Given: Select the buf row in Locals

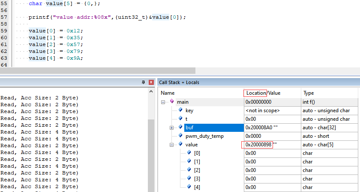Looking at the screenshot, I should (x=214, y=128).
